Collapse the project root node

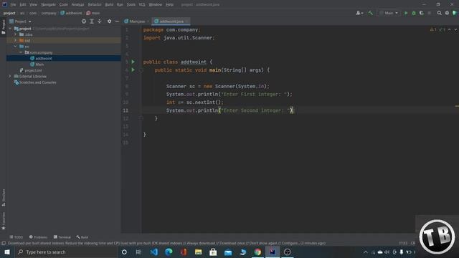(x=10, y=29)
